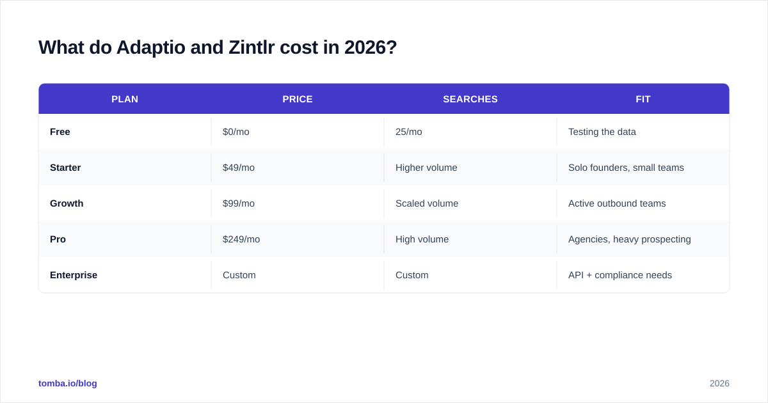768x403 pixels.
Task: Click the Custom price for Enterprise
Action: coord(298,275)
